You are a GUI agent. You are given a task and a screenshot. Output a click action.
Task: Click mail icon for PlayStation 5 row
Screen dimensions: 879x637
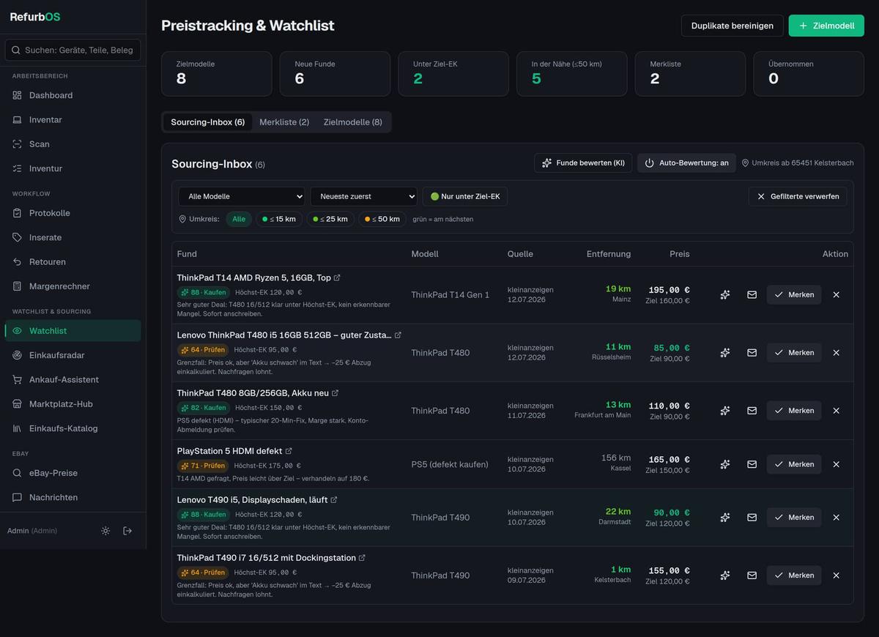(x=752, y=463)
